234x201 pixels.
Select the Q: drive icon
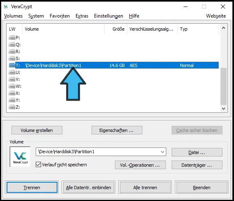tap(12, 45)
